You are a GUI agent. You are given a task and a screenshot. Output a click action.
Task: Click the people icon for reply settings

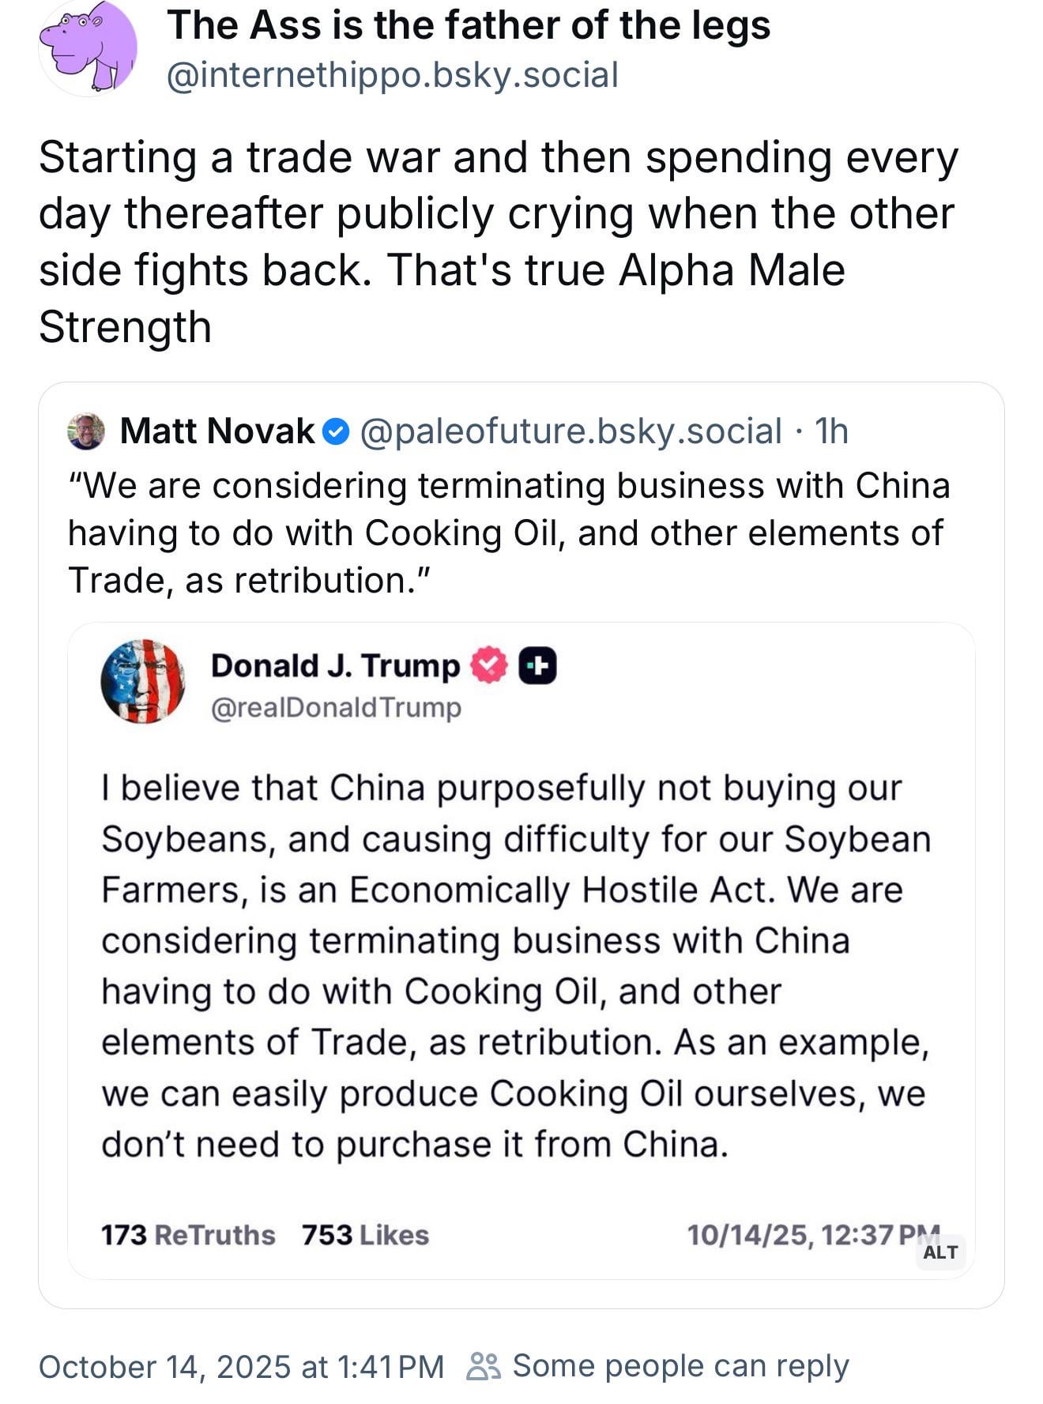point(483,1366)
